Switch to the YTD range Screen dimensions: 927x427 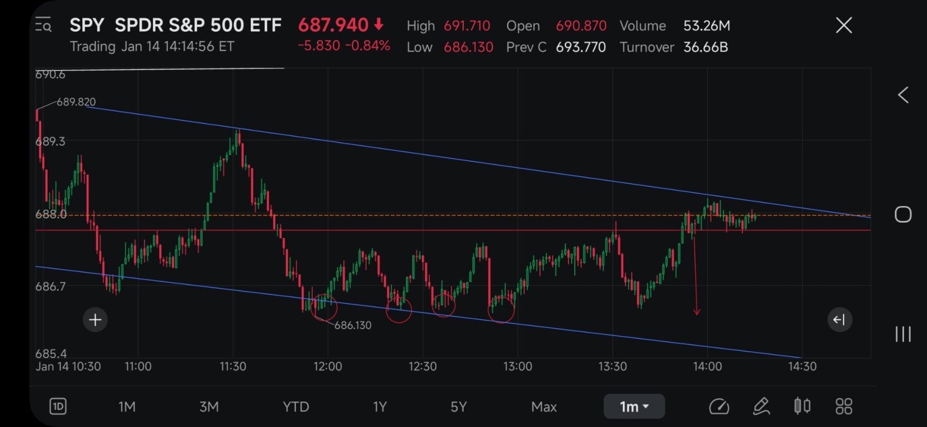pyautogui.click(x=296, y=407)
